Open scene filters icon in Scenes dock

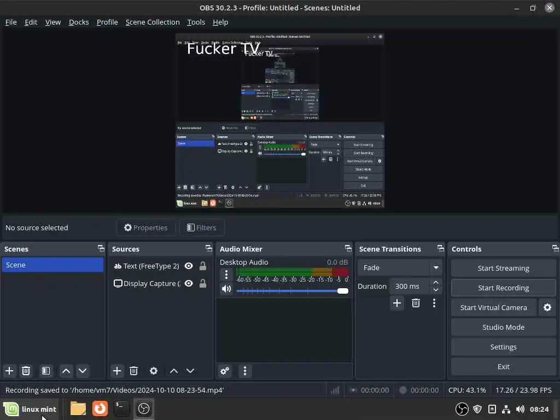point(46,371)
